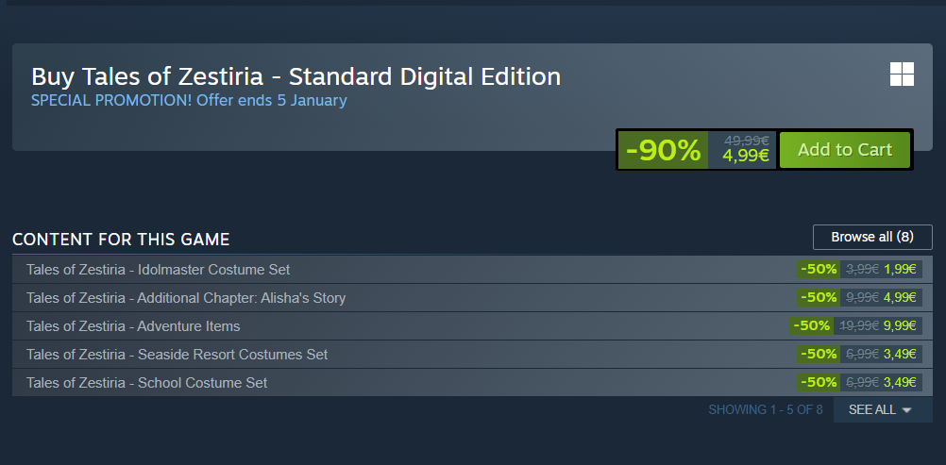
Task: Click the Buy Tales of Zestiria heading
Action: point(296,76)
